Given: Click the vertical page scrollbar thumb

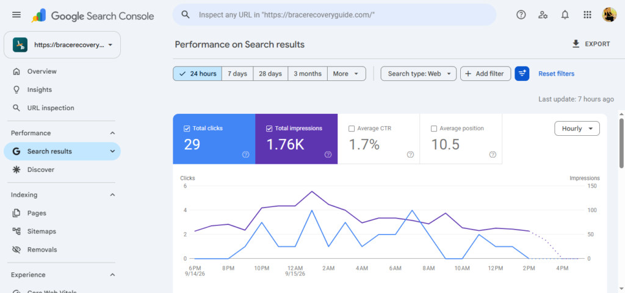Looking at the screenshot, I should click(x=621, y=143).
